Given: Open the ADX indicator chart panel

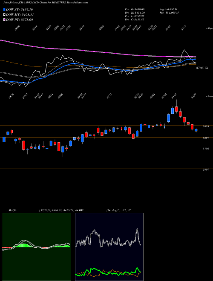Looking at the screenshot, I should point(109,247).
